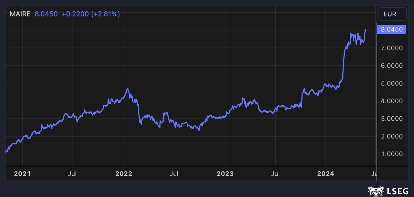Click the 3.0000 price axis label
Screen dimensions: 414x197
[391, 119]
